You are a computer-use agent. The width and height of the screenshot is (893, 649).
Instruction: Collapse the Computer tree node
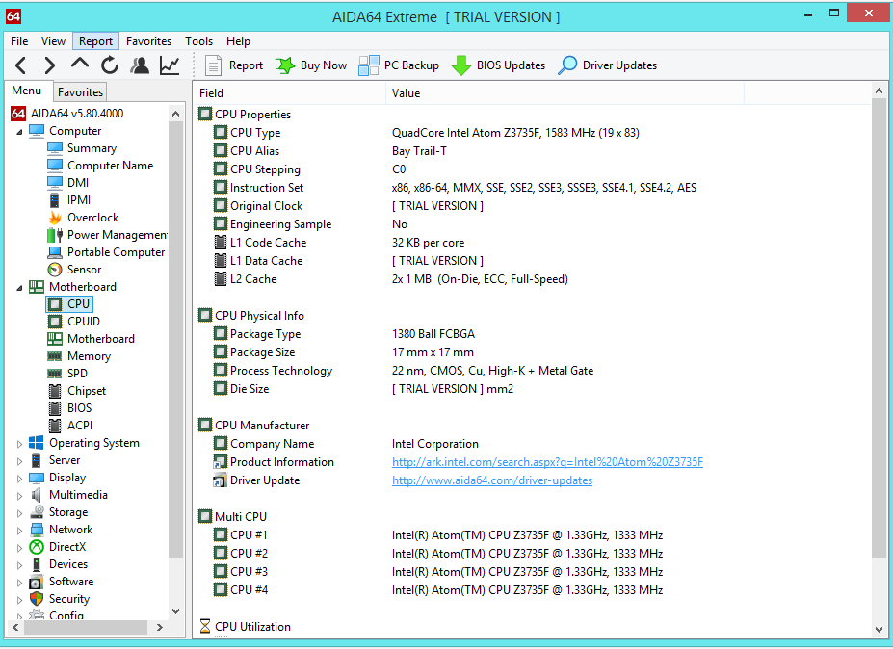19,131
